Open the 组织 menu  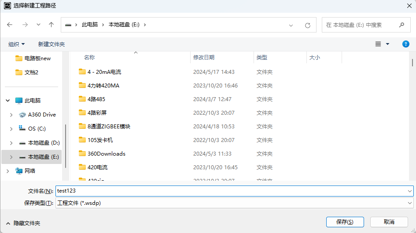pyautogui.click(x=16, y=44)
